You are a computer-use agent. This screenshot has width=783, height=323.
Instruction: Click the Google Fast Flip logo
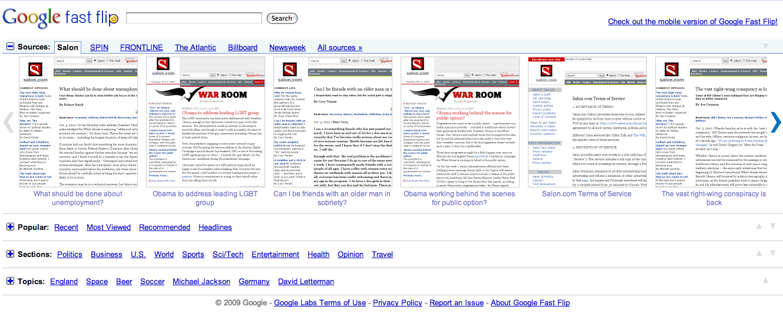coord(60,18)
